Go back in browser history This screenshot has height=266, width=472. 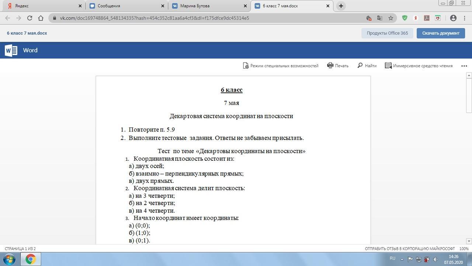point(8,18)
